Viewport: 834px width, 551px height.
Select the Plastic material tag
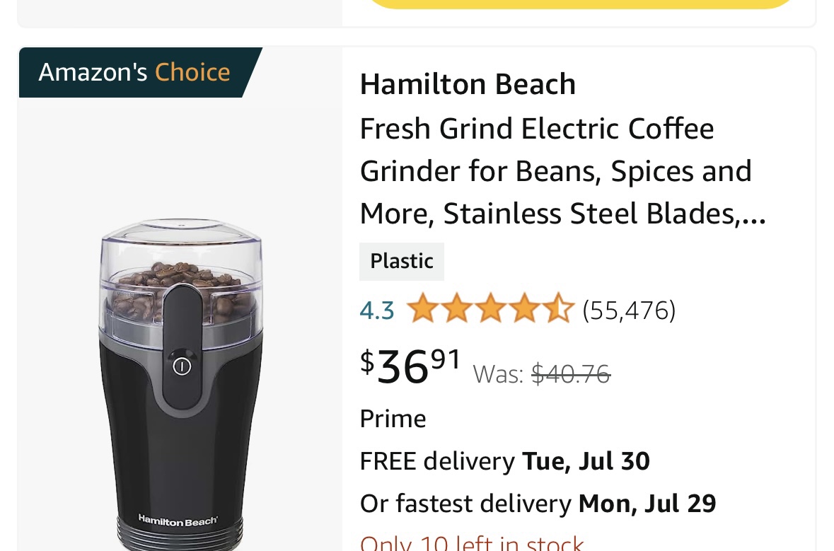tap(401, 261)
